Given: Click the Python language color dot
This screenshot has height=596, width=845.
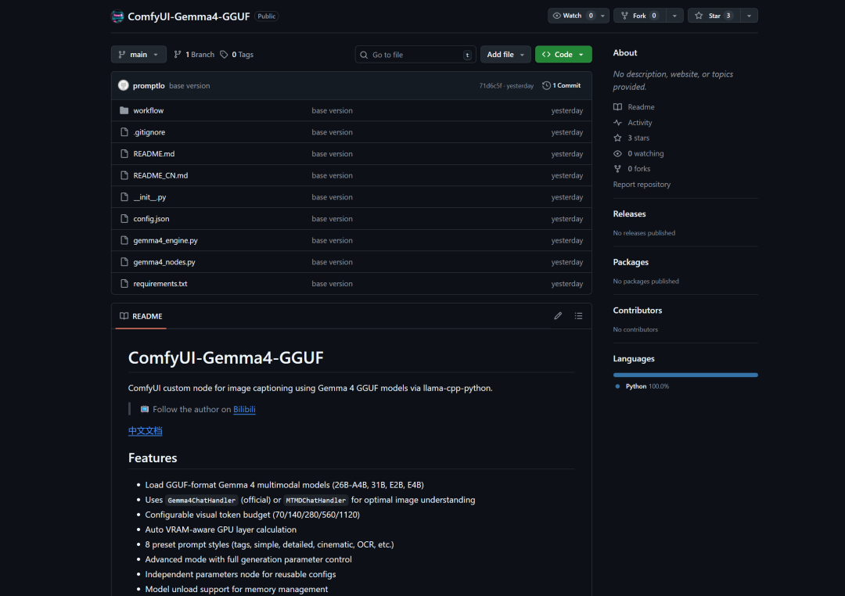Looking at the screenshot, I should (x=617, y=386).
